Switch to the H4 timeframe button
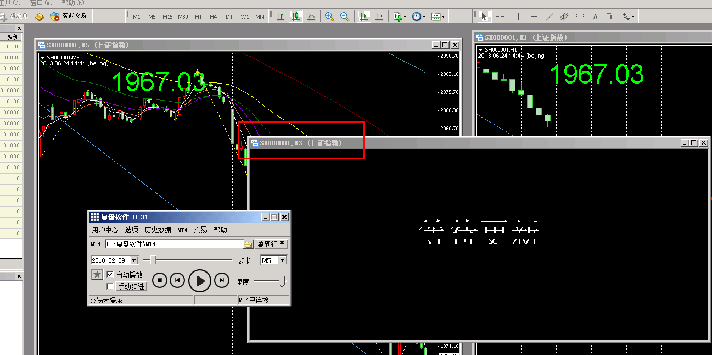 pyautogui.click(x=214, y=16)
